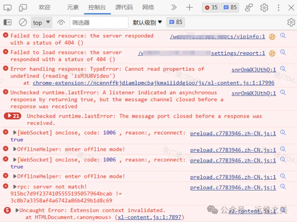Screen dimensions: 297x222
Task: Open the 默认级别 log level dropdown
Action: coord(147,22)
